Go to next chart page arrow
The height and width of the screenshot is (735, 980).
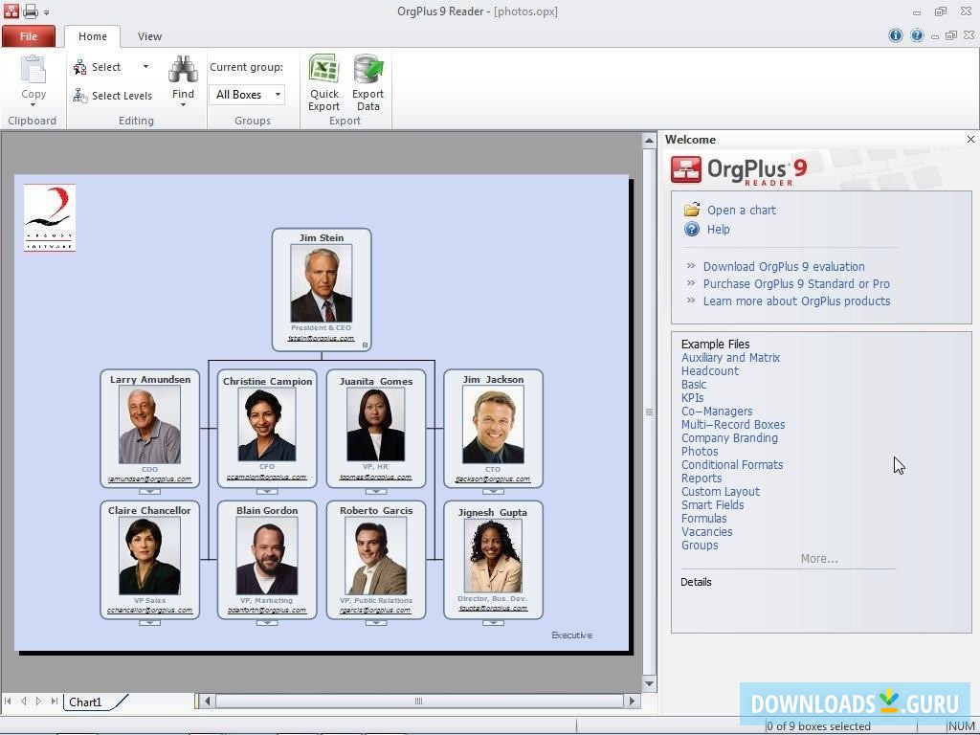(x=38, y=702)
